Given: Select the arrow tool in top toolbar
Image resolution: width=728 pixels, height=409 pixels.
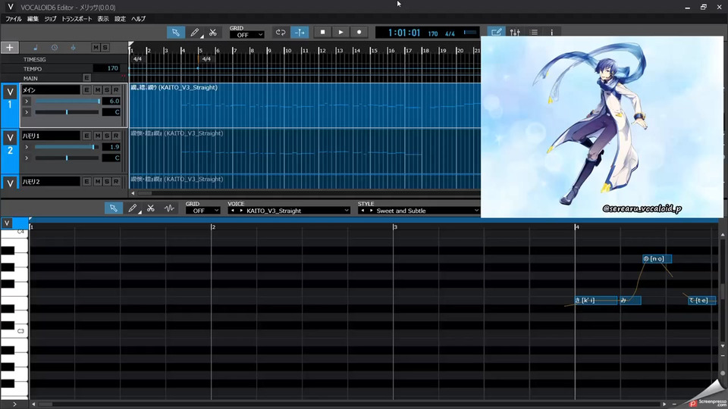Looking at the screenshot, I should 175,32.
